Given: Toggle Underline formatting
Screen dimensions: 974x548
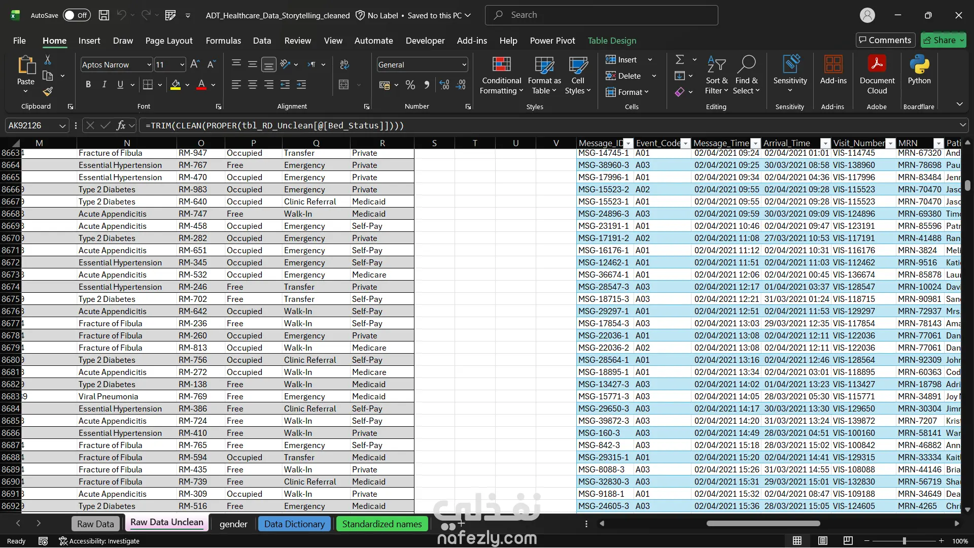Looking at the screenshot, I should pyautogui.click(x=120, y=85).
